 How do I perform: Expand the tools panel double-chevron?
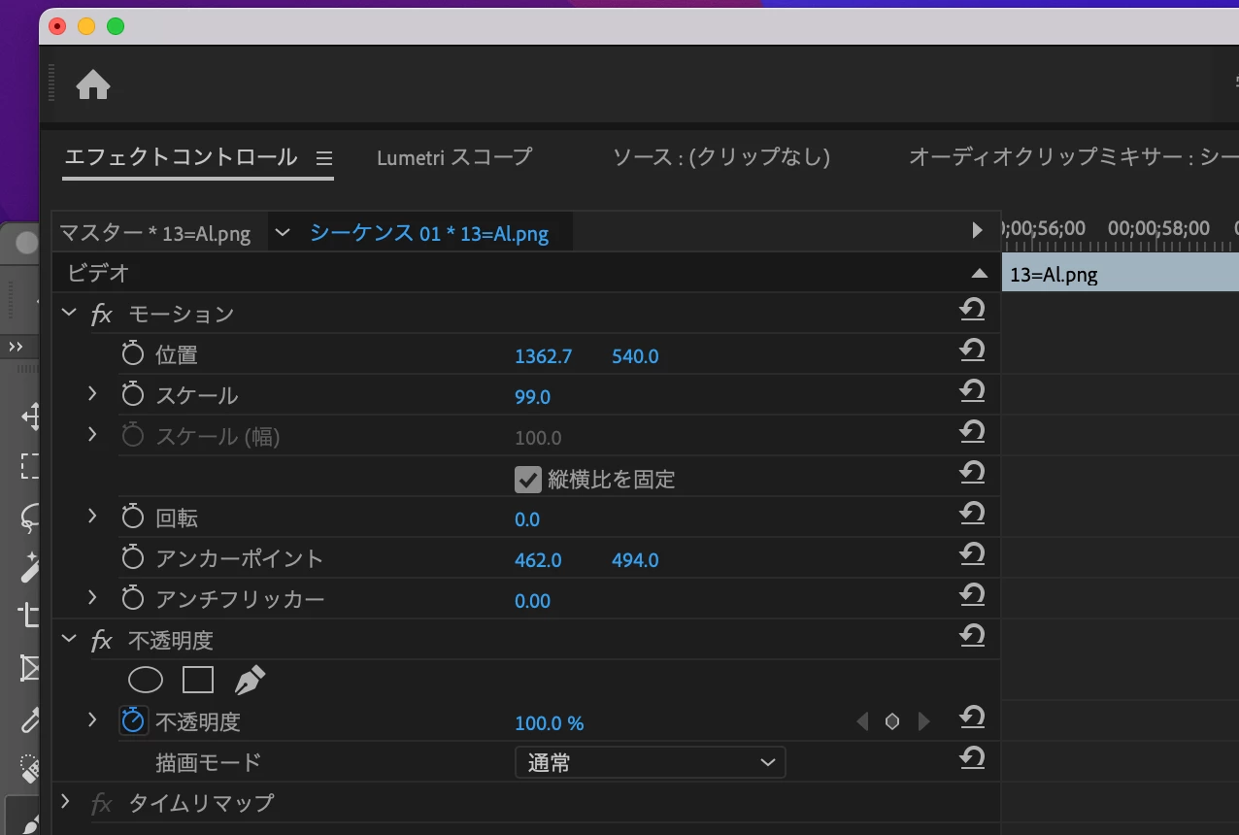pos(17,347)
